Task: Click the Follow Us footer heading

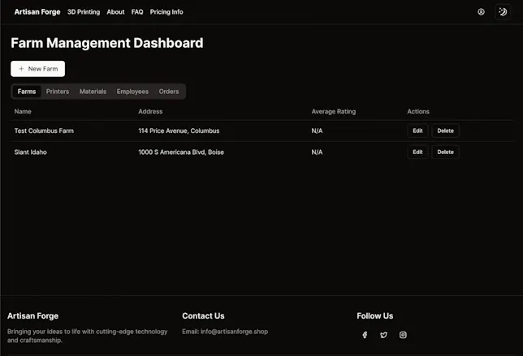Action: 375,315
